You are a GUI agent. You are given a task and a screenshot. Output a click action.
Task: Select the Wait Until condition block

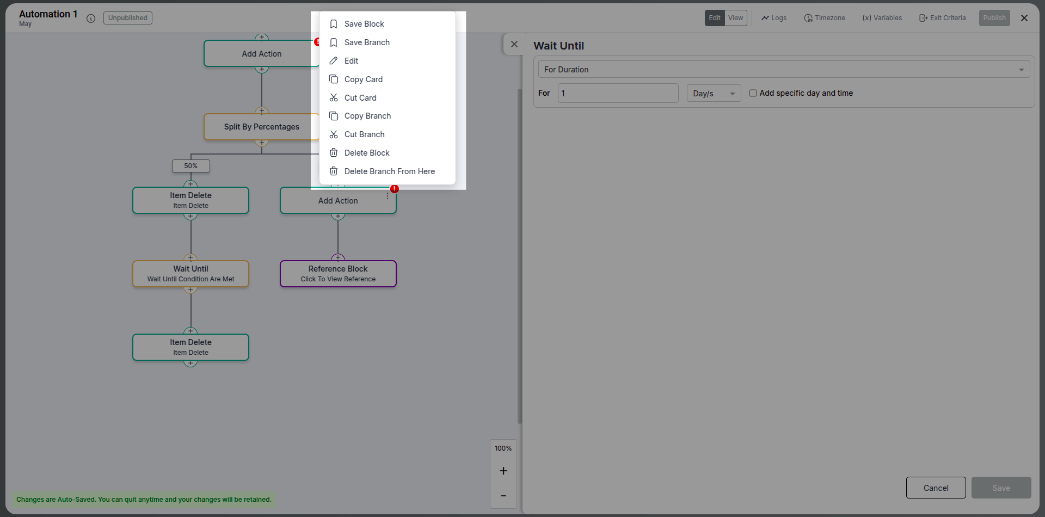click(190, 274)
